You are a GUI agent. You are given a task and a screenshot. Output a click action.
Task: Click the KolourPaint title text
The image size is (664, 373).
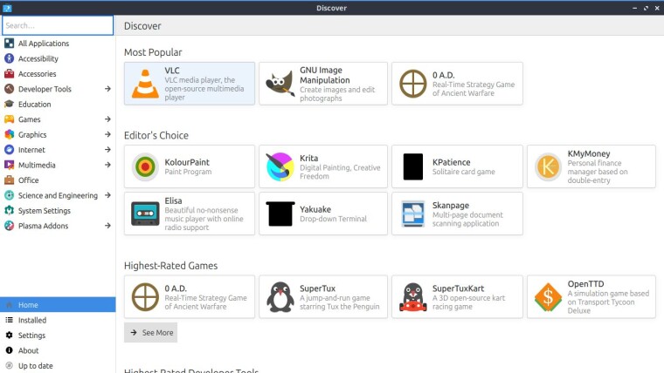187,162
